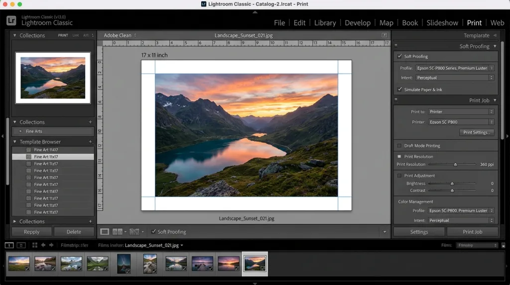This screenshot has width=510, height=285.
Task: Click the updown arrows icon after All
Action: (92, 35)
